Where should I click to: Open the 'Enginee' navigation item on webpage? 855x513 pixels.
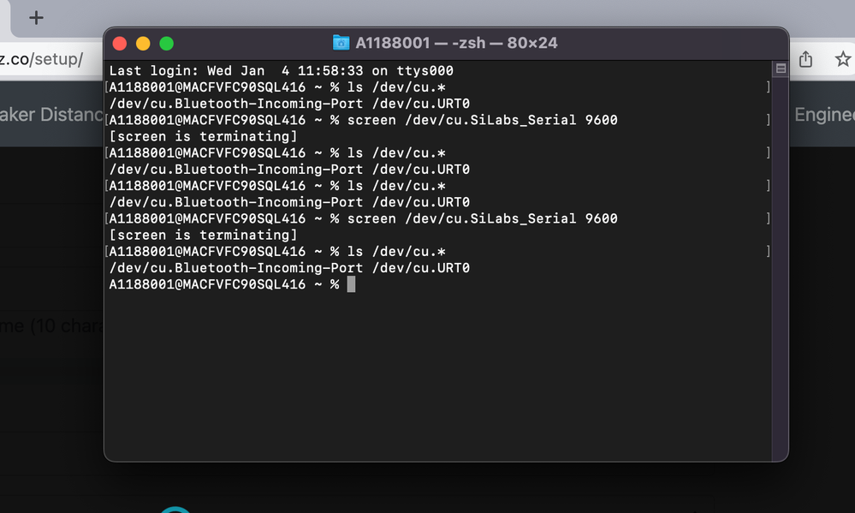tap(823, 115)
